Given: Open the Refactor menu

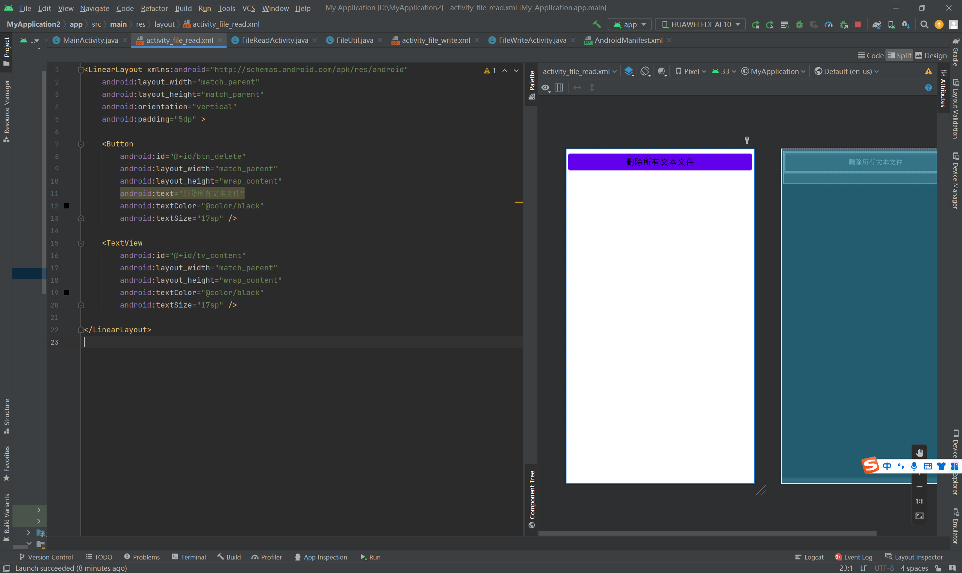Looking at the screenshot, I should (x=154, y=8).
